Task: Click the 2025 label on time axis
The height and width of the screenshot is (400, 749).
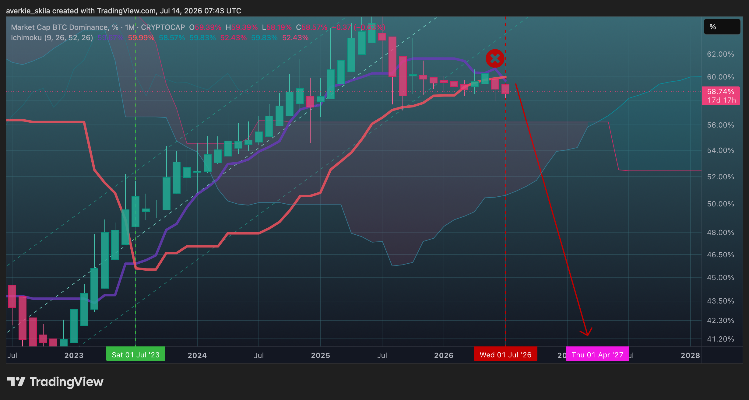Action: (x=321, y=355)
